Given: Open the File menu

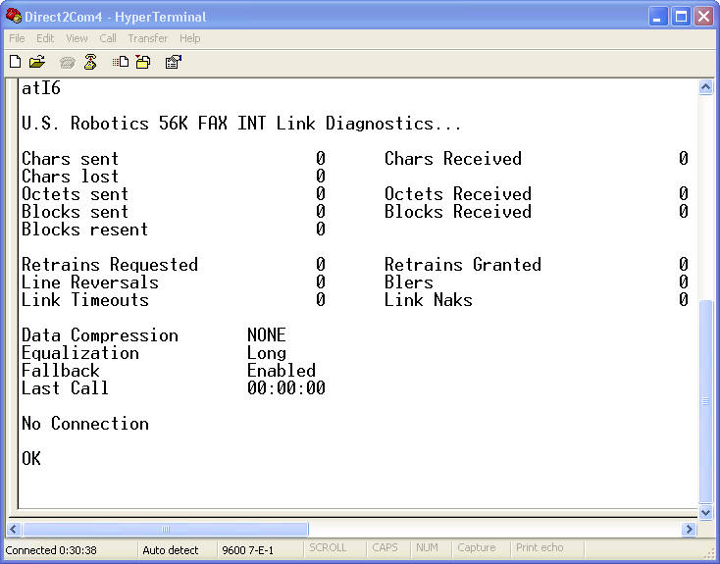Looking at the screenshot, I should point(17,38).
